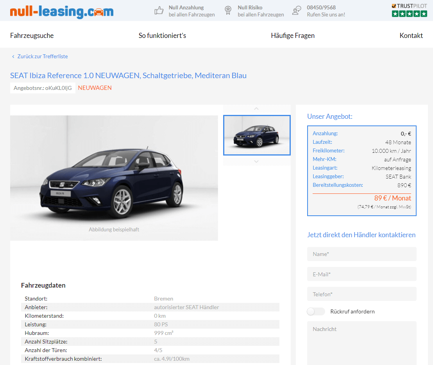Click the Anzahlung 0,- € value
Viewport: 433px width, 365px height.
coord(406,134)
